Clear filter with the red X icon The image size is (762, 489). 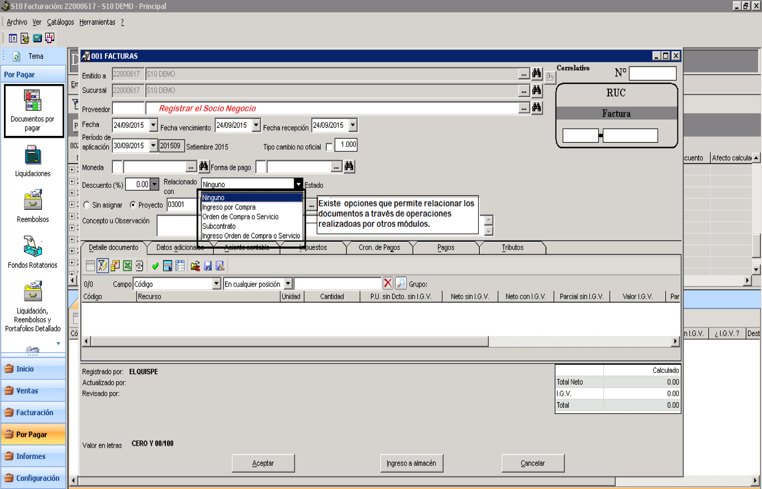tap(388, 284)
